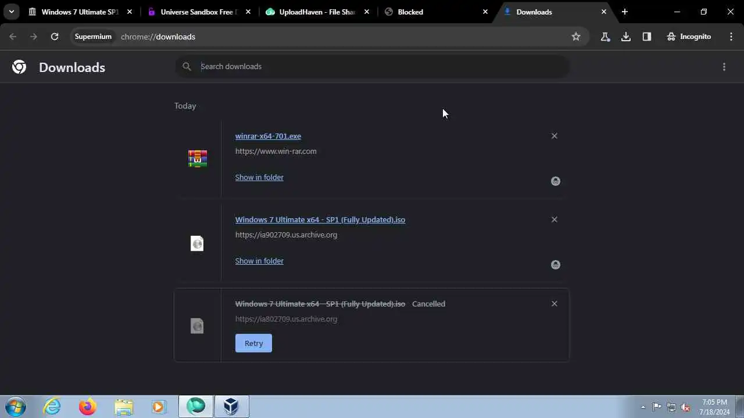Screen dimensions: 744x418
Task: Close the Downloads tab
Action: [604, 12]
